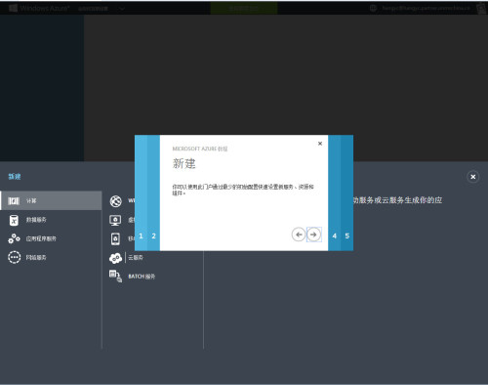
Task: Open the 网络服务 dotted-circle icon
Action: [14, 257]
